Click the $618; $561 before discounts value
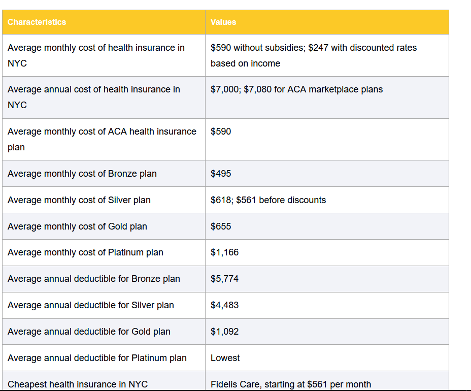 [268, 200]
